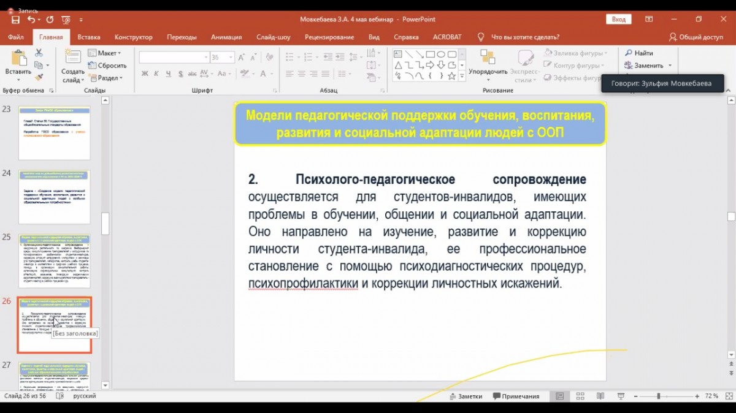The height and width of the screenshot is (413, 736).
Task: Open Заметки notes pane
Action: click(x=465, y=396)
